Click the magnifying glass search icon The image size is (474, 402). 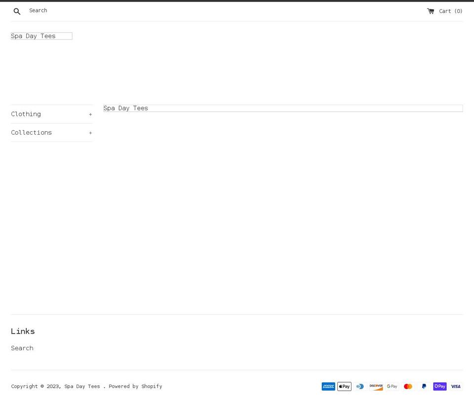tap(17, 11)
